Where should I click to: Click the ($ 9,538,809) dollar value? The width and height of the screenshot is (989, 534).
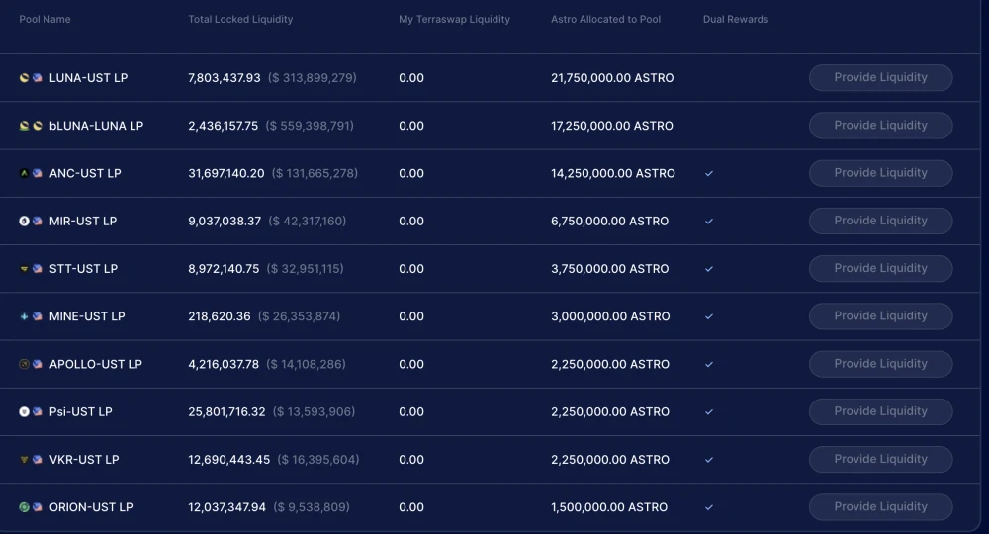312,507
